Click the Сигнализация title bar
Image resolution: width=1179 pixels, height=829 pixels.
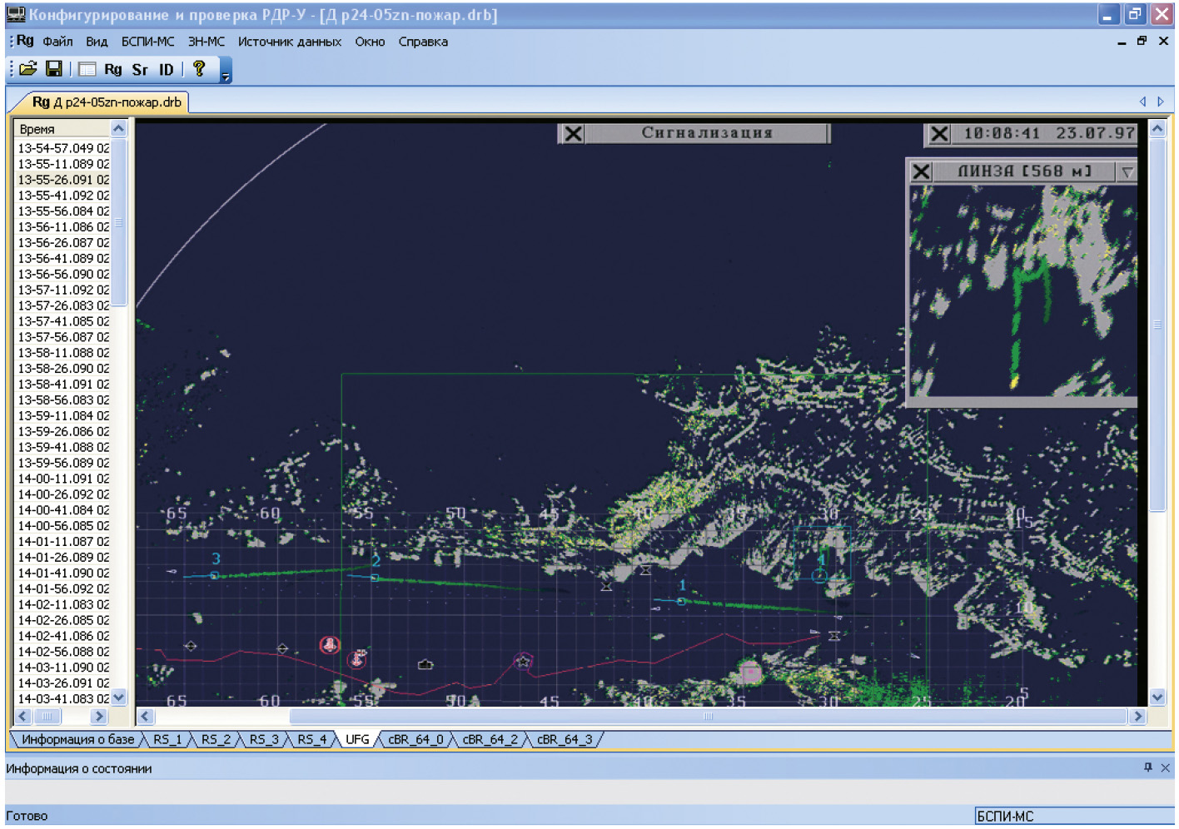(707, 133)
